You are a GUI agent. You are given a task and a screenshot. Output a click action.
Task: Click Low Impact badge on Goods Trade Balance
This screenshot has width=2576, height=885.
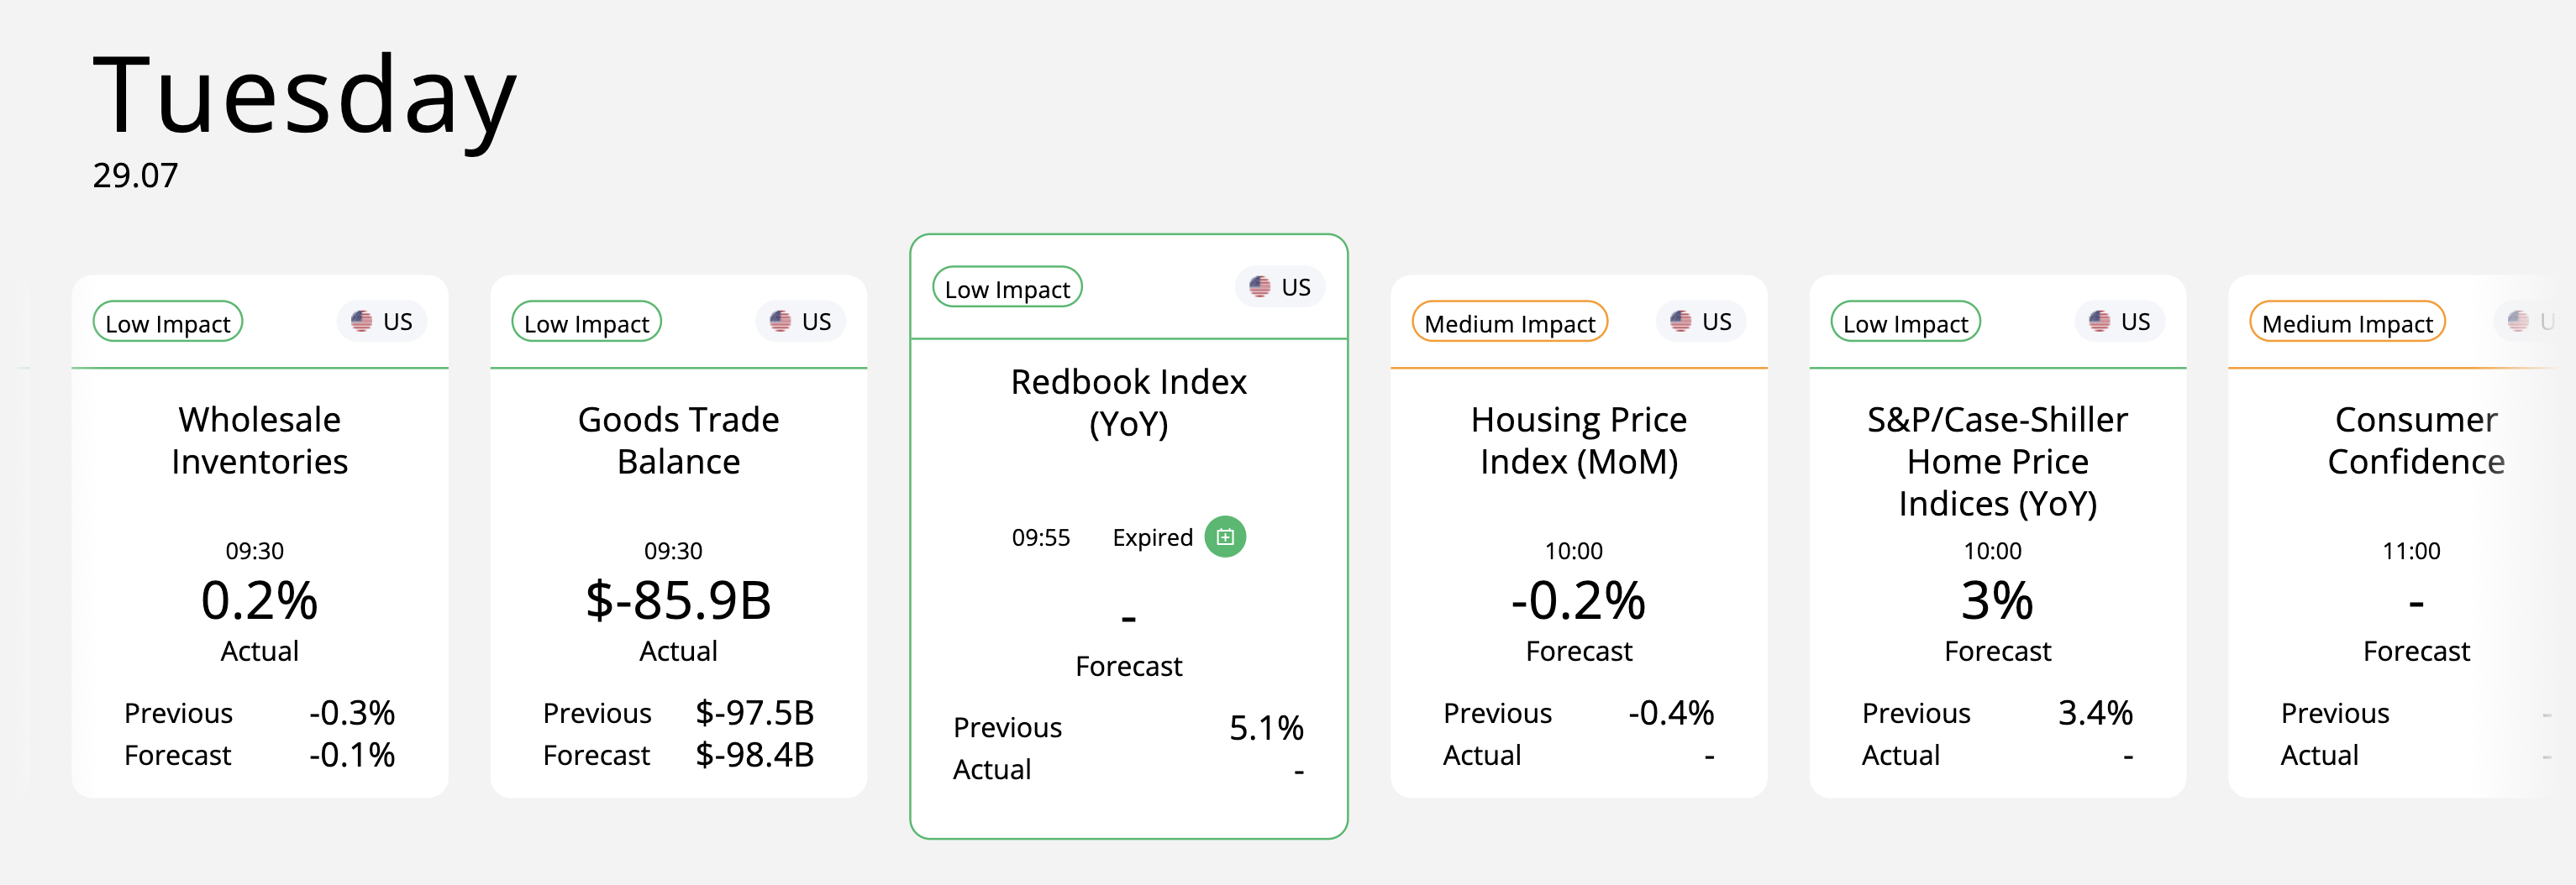587,322
